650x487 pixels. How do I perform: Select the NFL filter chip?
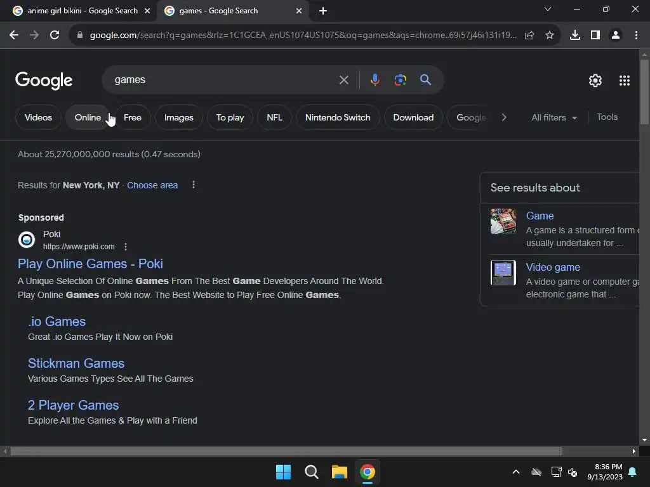(274, 117)
